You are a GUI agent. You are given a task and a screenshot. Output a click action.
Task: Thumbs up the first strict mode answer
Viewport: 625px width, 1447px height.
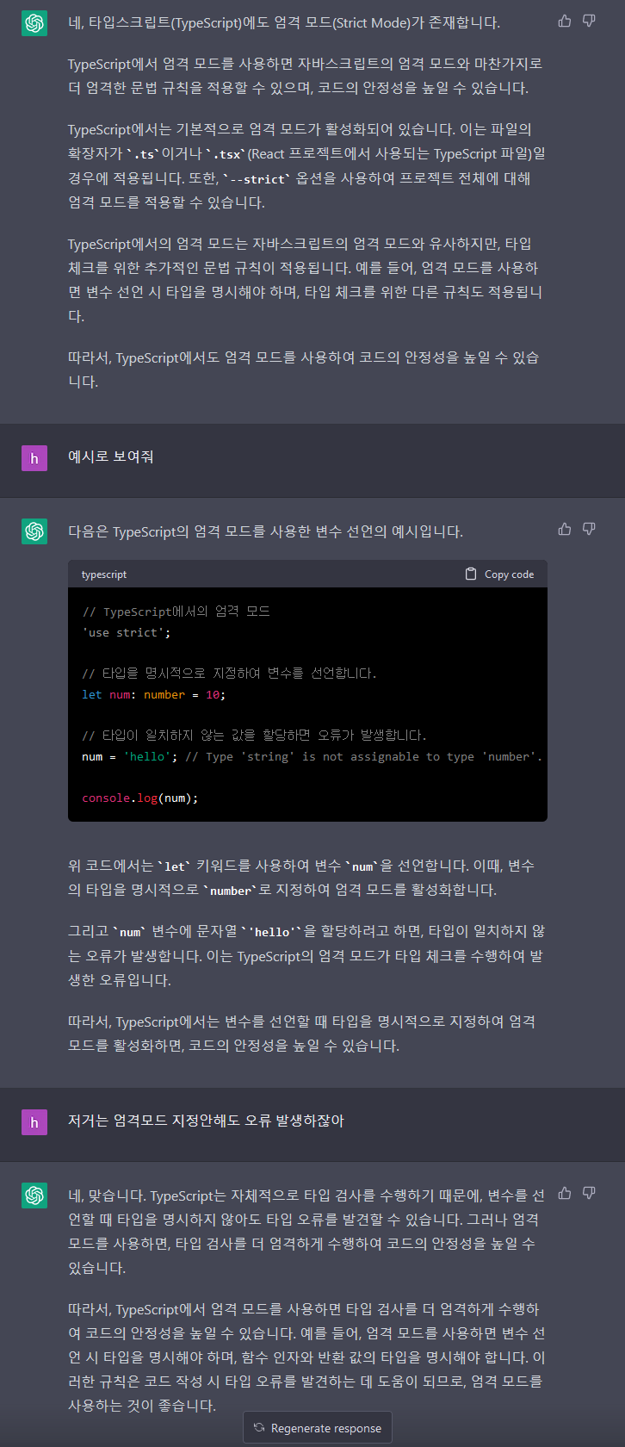click(x=565, y=21)
